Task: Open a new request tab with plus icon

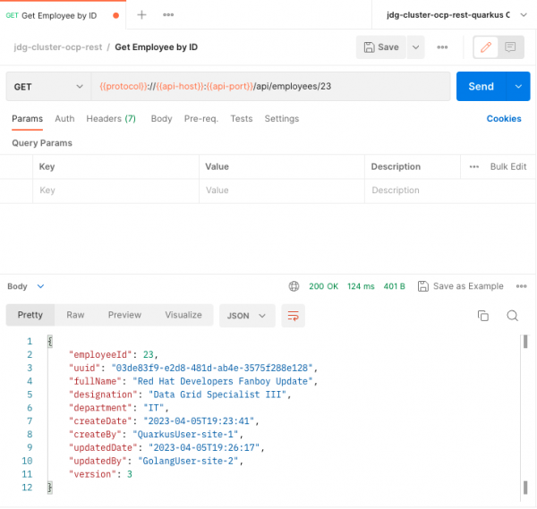Action: [x=141, y=15]
